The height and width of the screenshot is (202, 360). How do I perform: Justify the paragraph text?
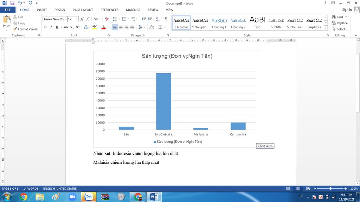[x=132, y=27]
